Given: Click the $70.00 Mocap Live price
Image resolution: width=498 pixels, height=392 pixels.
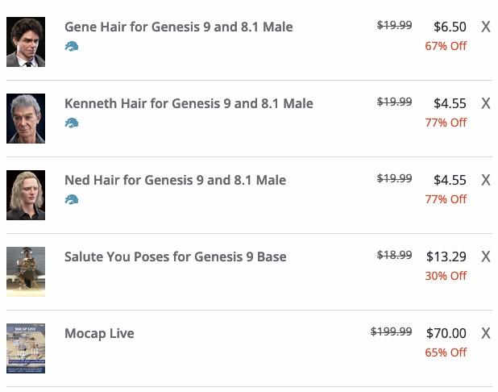Looking at the screenshot, I should (x=446, y=333).
